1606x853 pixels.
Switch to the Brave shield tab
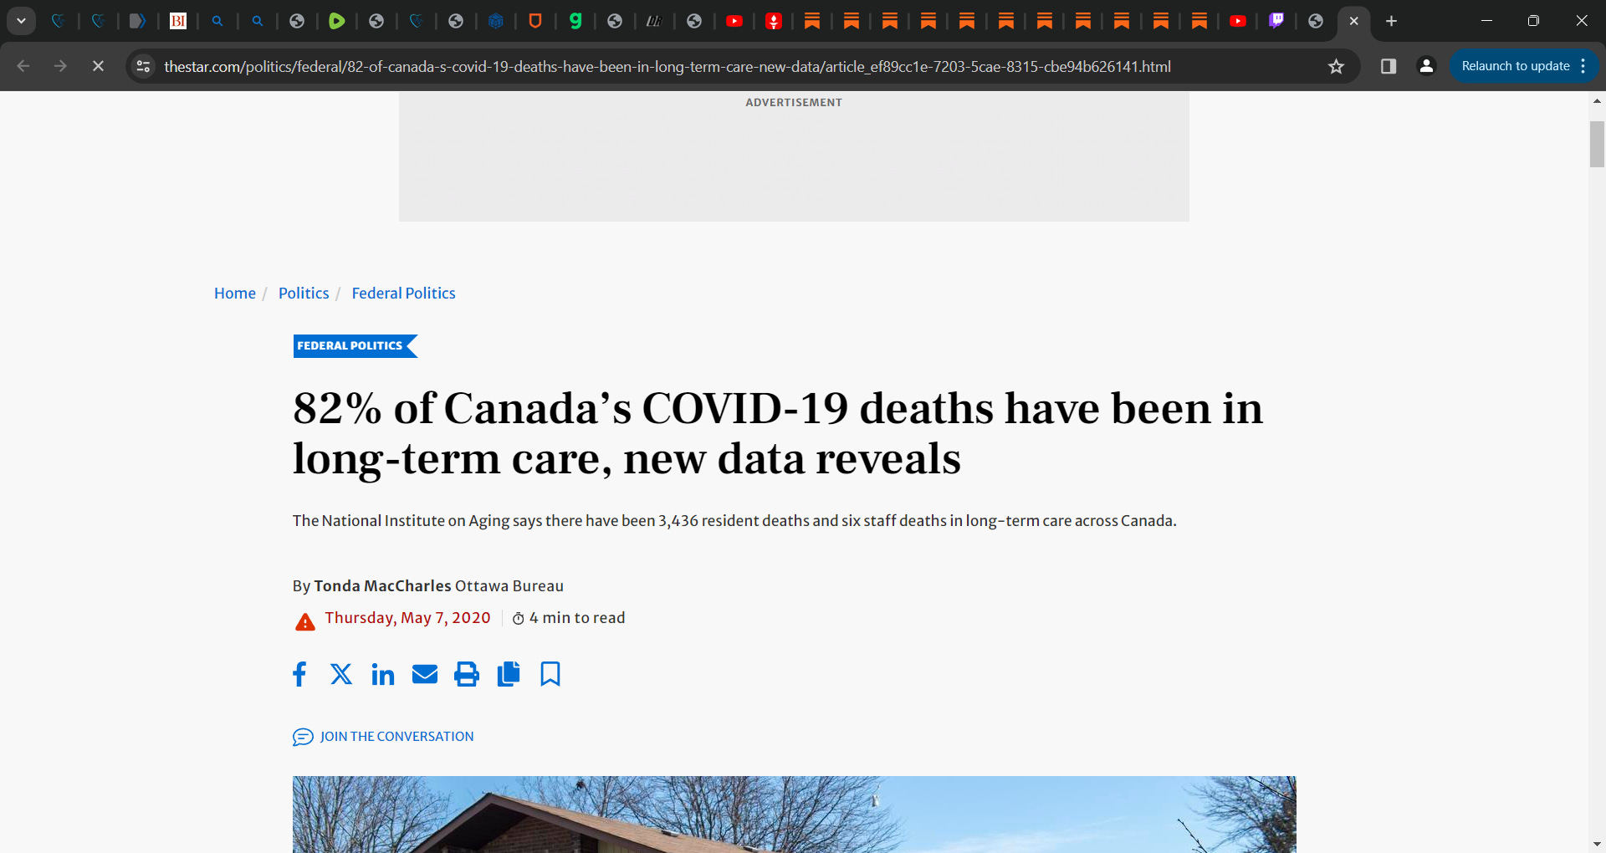(535, 21)
